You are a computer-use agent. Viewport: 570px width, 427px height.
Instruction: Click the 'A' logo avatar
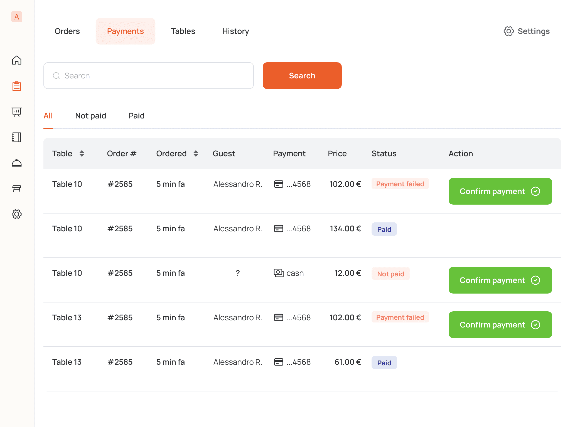tap(17, 17)
